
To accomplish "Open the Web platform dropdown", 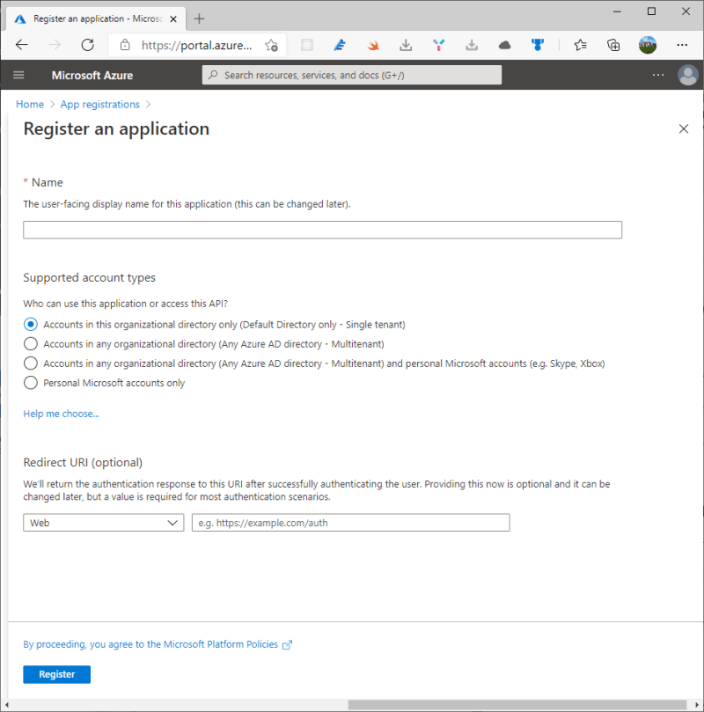I will (104, 523).
